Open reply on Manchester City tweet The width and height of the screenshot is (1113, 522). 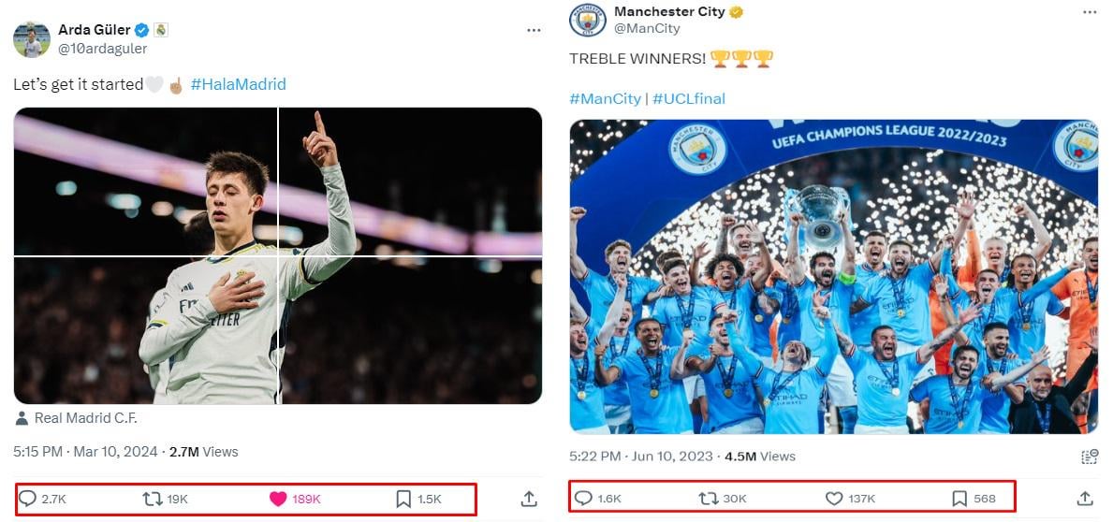click(x=583, y=498)
